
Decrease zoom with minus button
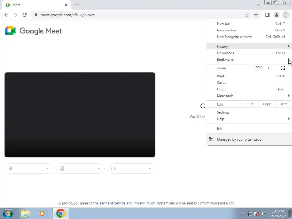[x=247, y=68]
